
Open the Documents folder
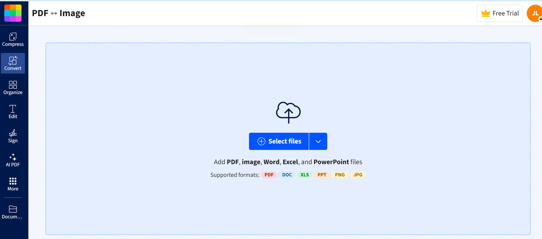coord(13,212)
